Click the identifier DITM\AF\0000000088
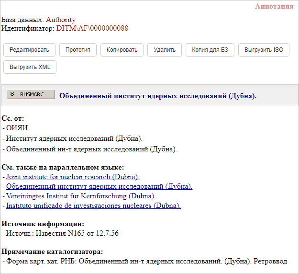Image resolution: width=299 pixels, height=274 pixels. click(92, 28)
